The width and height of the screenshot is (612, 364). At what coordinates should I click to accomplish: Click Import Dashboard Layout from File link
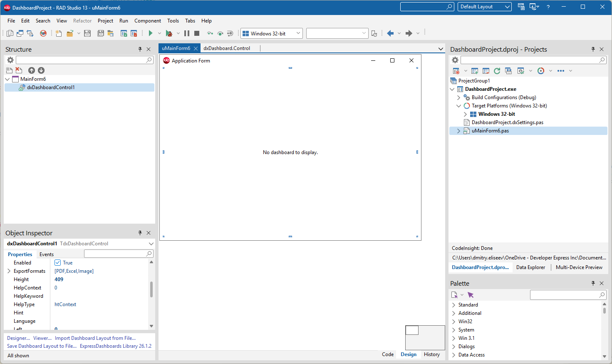click(95, 338)
